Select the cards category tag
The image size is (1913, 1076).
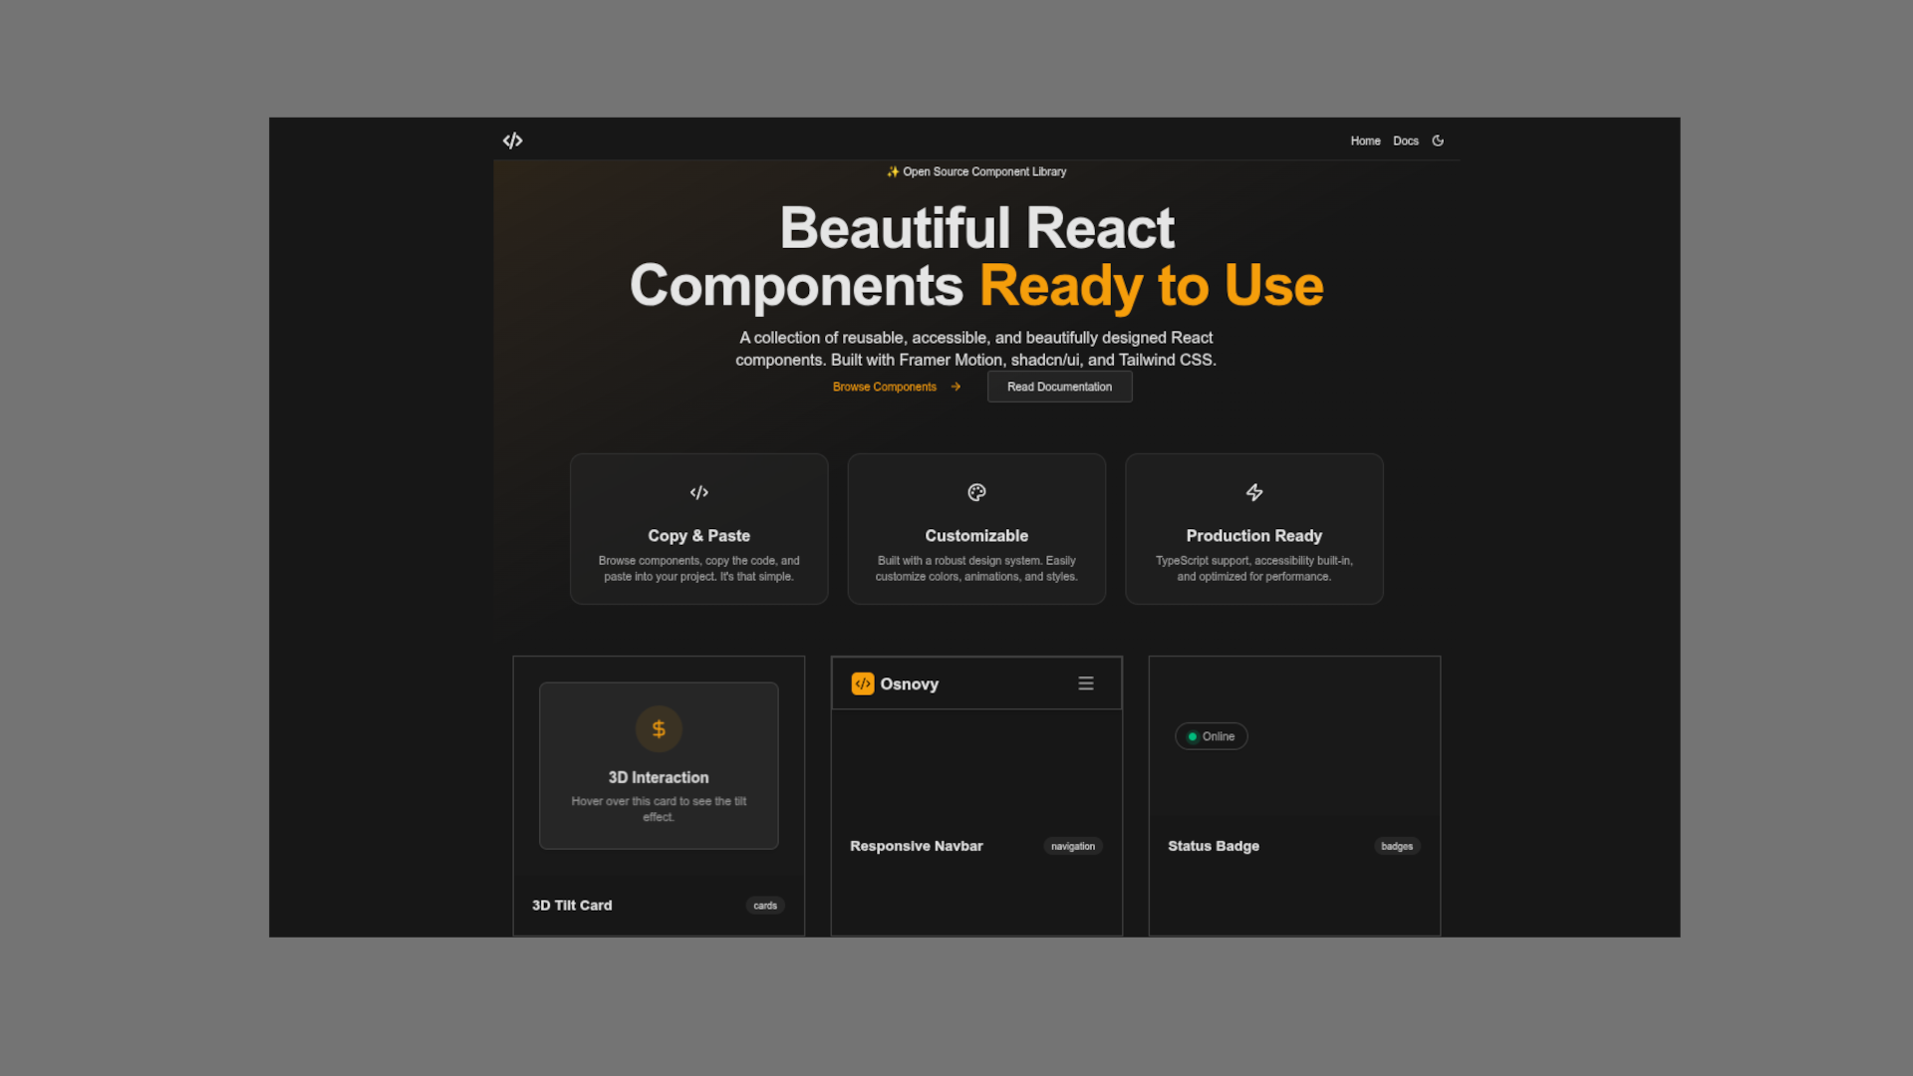764,906
